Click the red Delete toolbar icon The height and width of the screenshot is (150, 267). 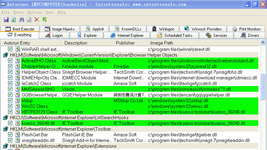(x=37, y=20)
